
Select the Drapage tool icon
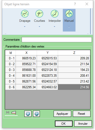(25, 14)
